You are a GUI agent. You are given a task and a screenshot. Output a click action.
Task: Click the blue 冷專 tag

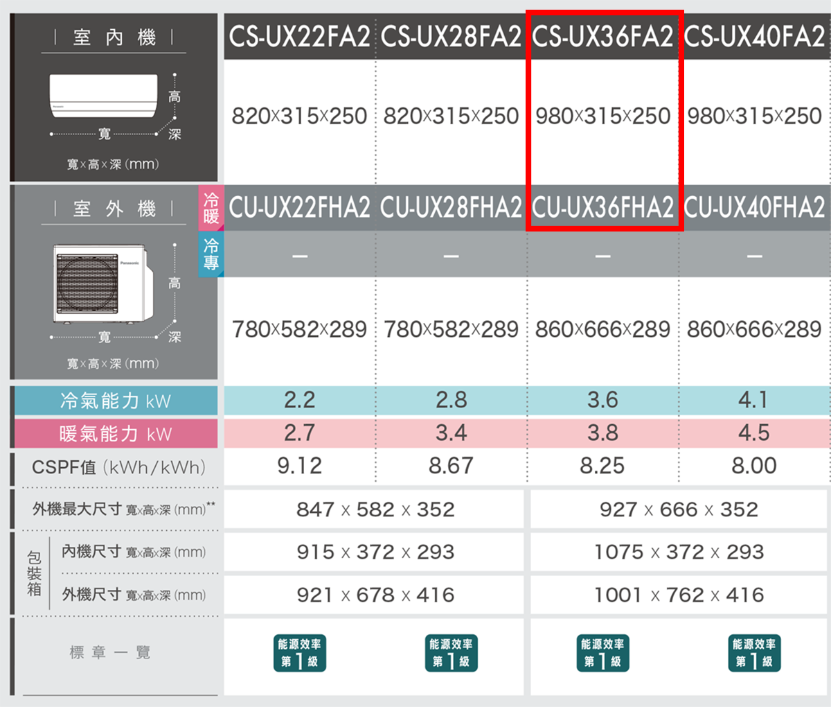tap(211, 254)
